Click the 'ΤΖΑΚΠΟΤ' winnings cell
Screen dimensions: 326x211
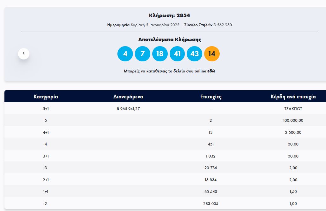click(x=293, y=109)
